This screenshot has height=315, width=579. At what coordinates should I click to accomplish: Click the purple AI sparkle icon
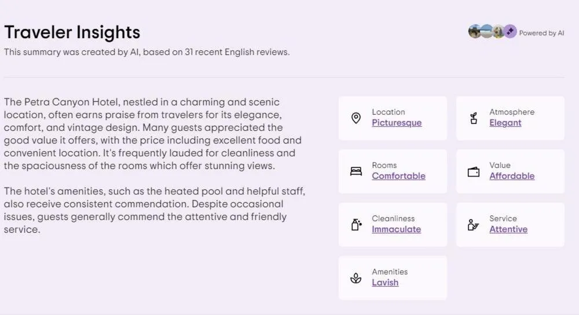click(x=510, y=32)
